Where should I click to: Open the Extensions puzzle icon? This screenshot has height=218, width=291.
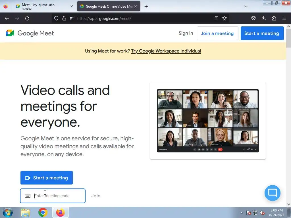tap(274, 18)
